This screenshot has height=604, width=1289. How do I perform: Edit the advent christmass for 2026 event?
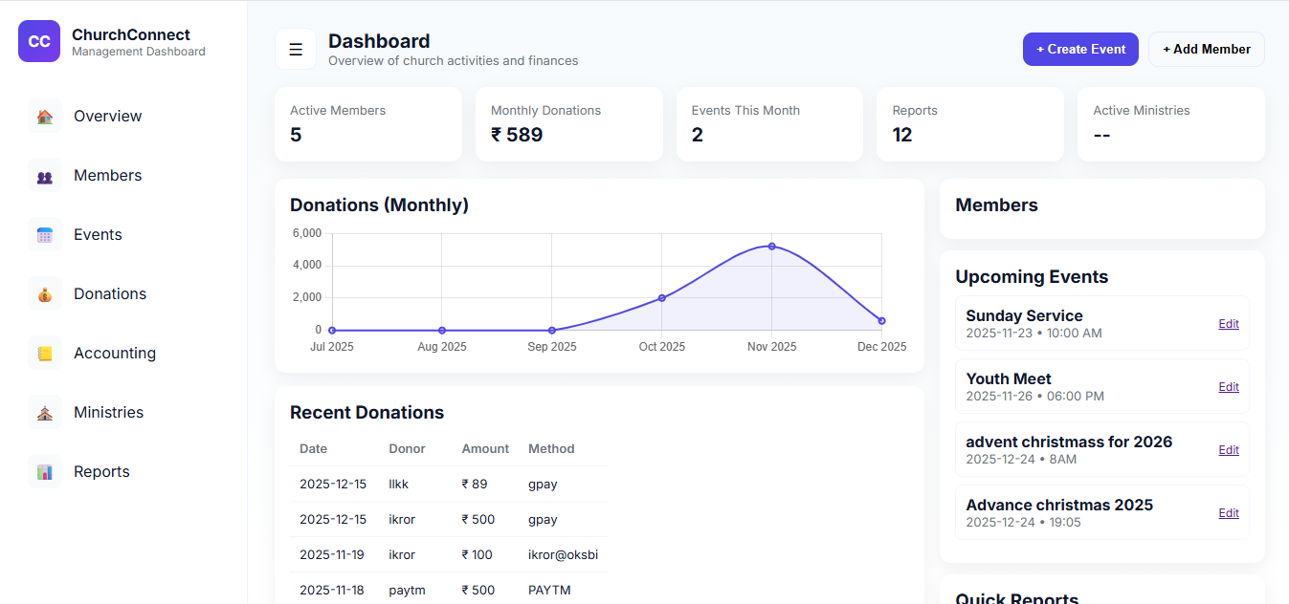[1228, 449]
